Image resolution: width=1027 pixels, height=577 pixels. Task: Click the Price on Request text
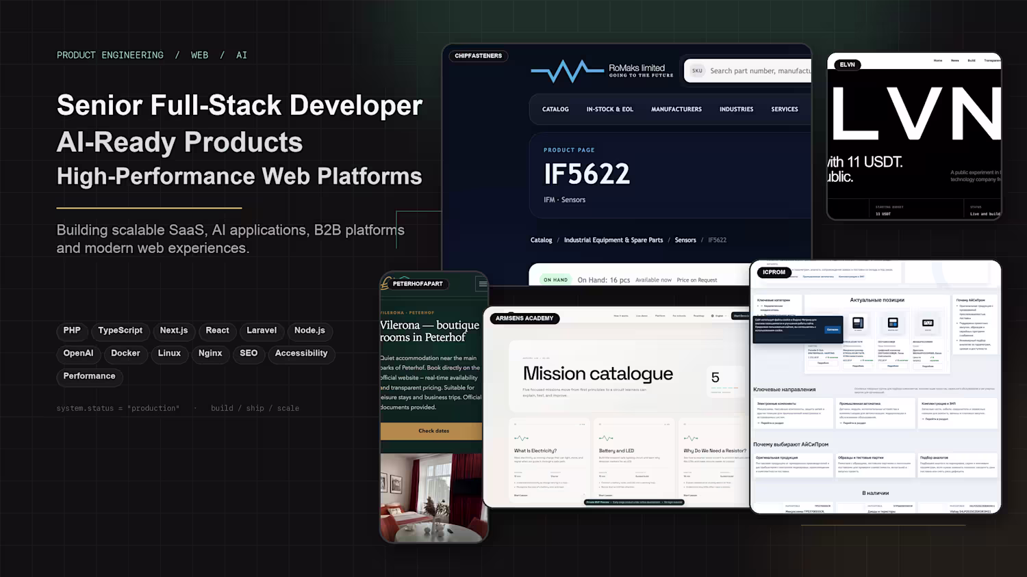point(697,280)
